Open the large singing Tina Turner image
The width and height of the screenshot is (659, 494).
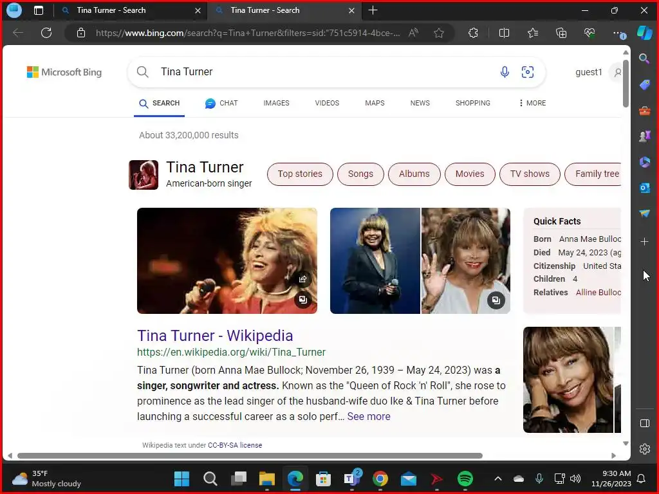(227, 261)
